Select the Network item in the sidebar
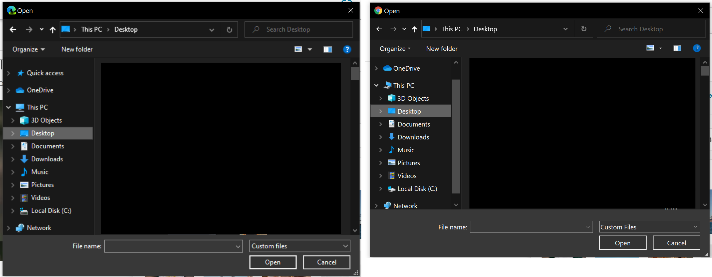This screenshot has height=277, width=712. click(x=405, y=205)
